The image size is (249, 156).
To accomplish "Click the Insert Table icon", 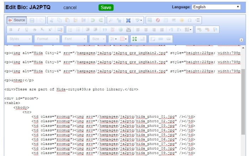I will point(166,20).
